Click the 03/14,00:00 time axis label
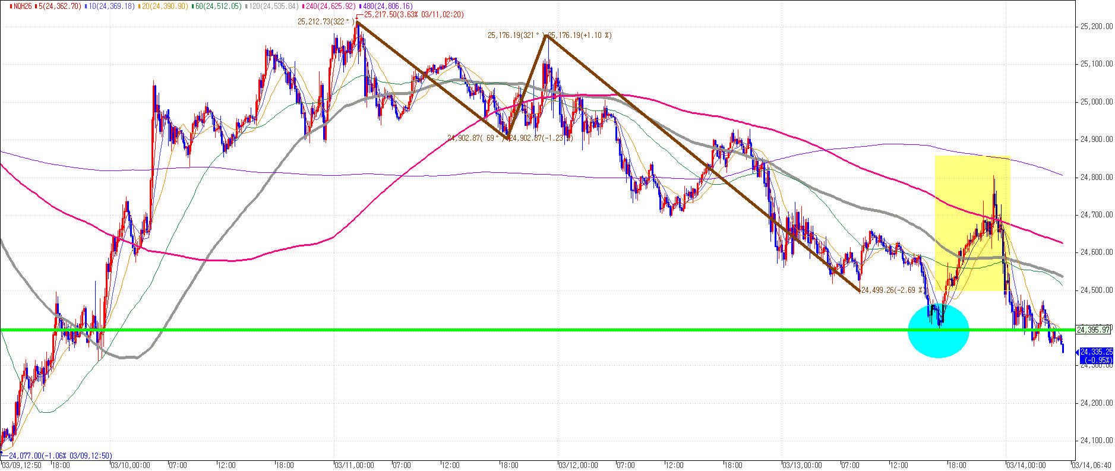 point(1026,466)
